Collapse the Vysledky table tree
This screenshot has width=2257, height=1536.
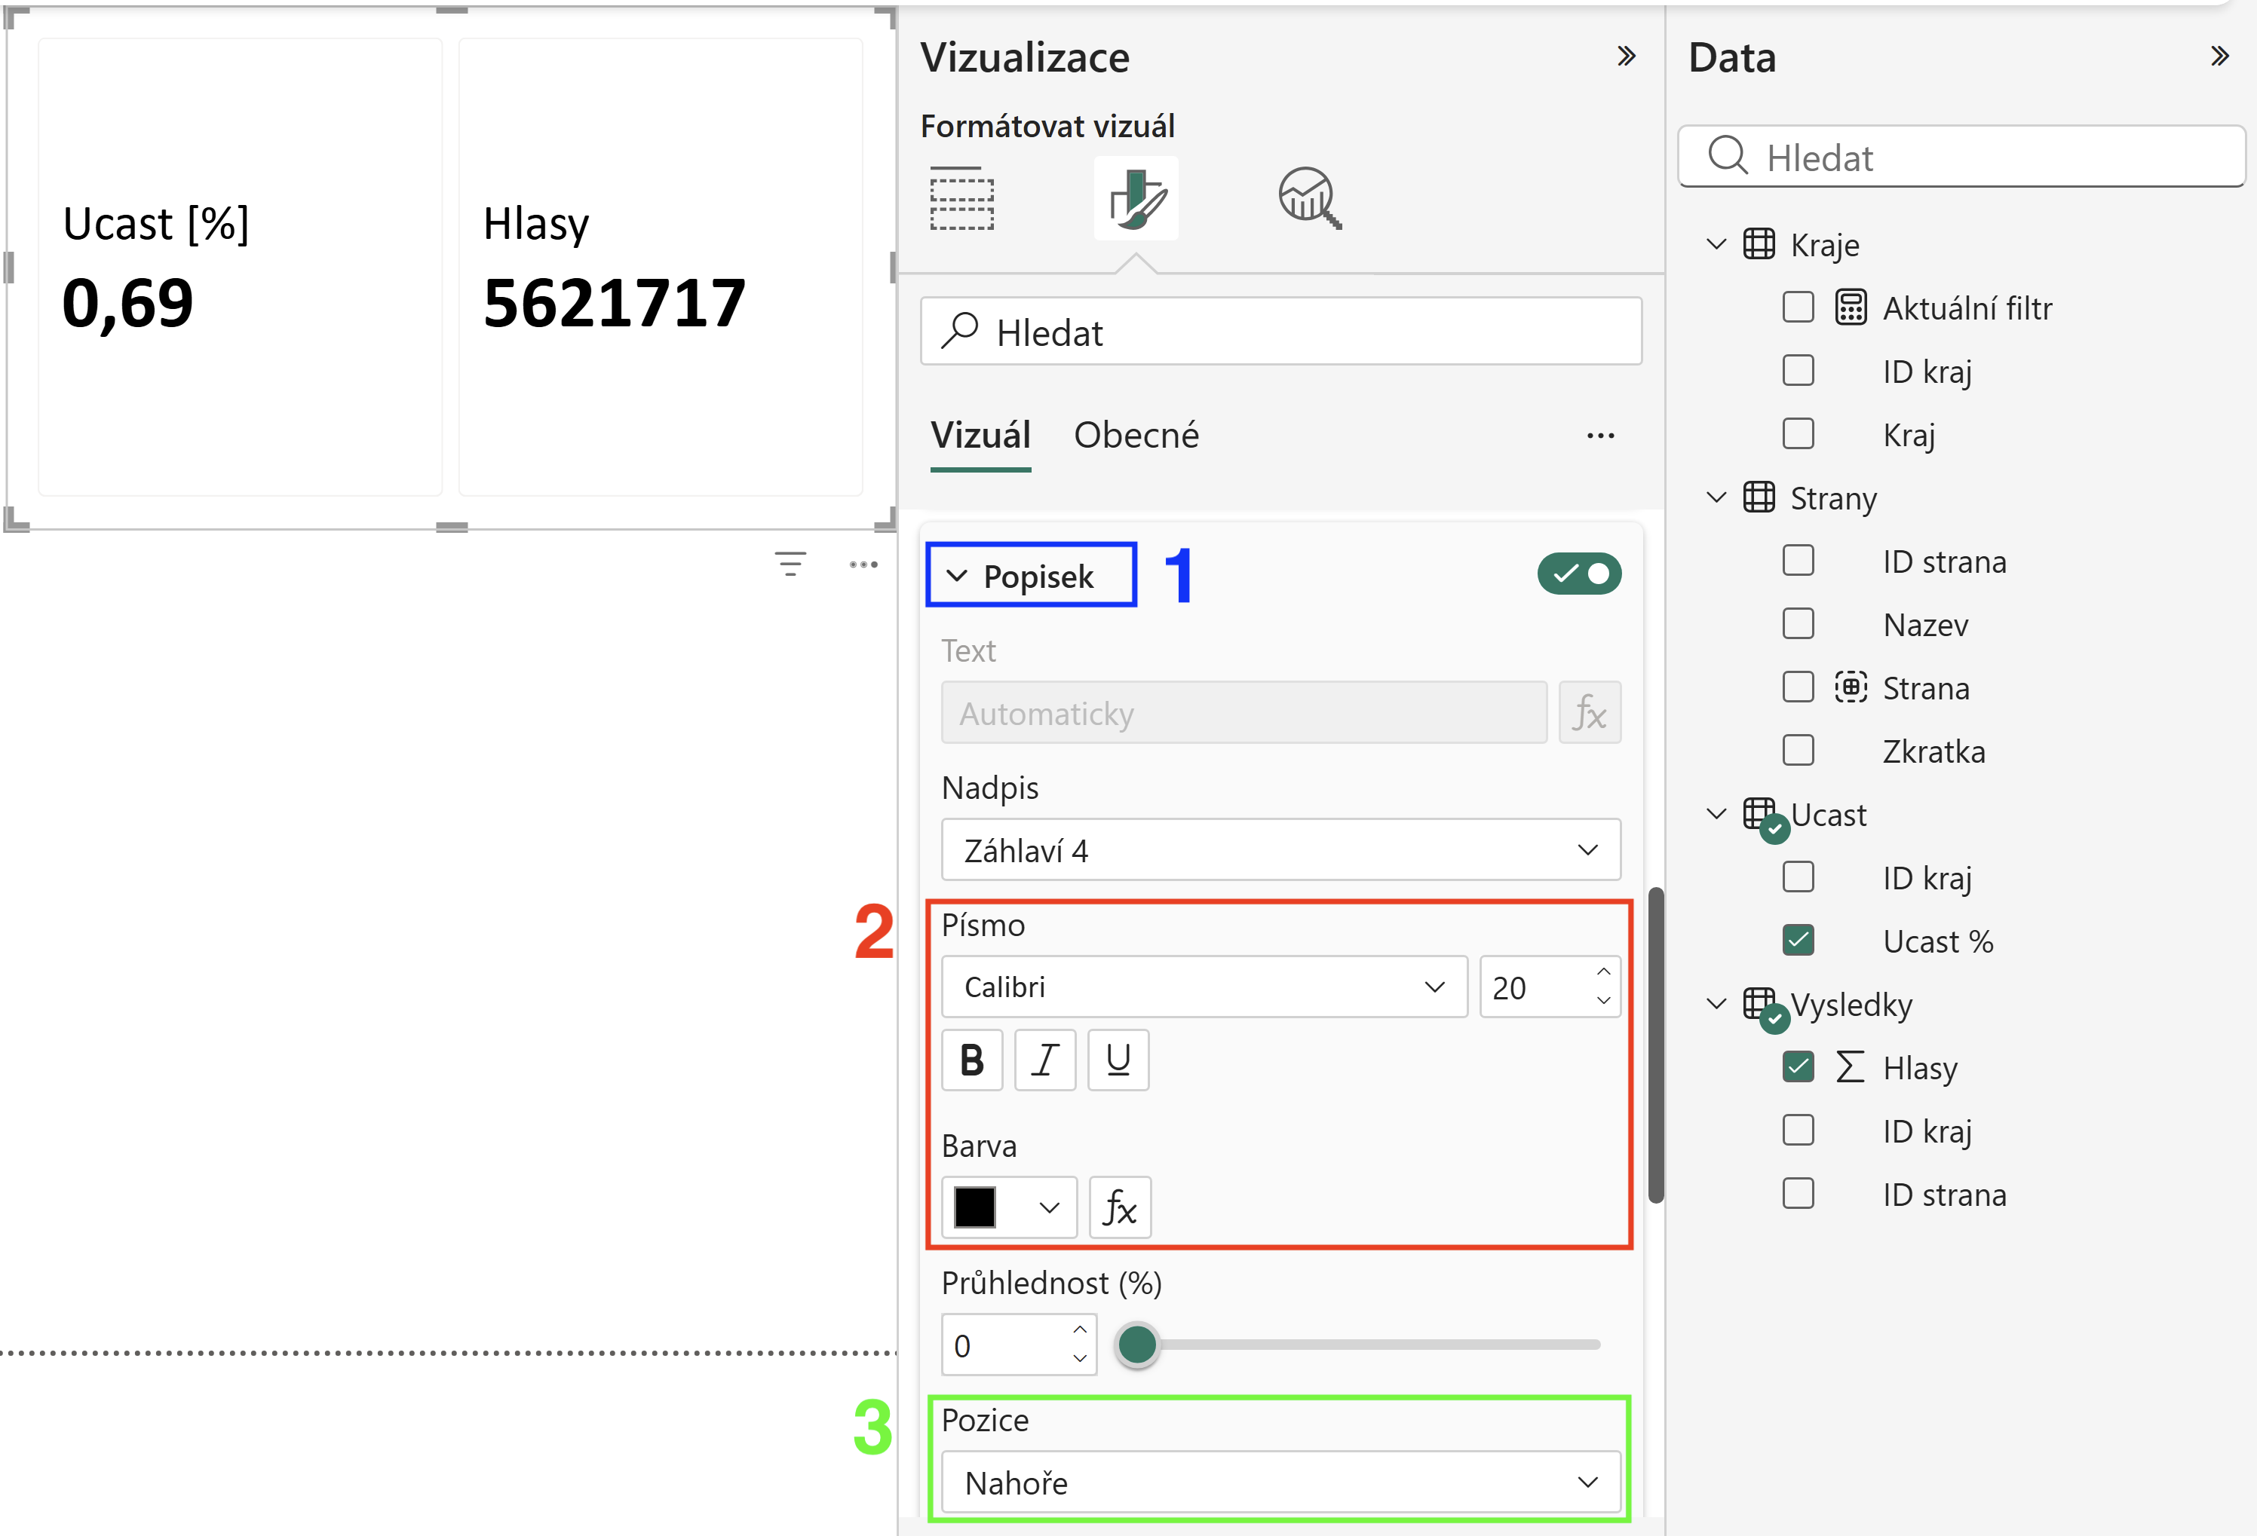(1716, 1004)
